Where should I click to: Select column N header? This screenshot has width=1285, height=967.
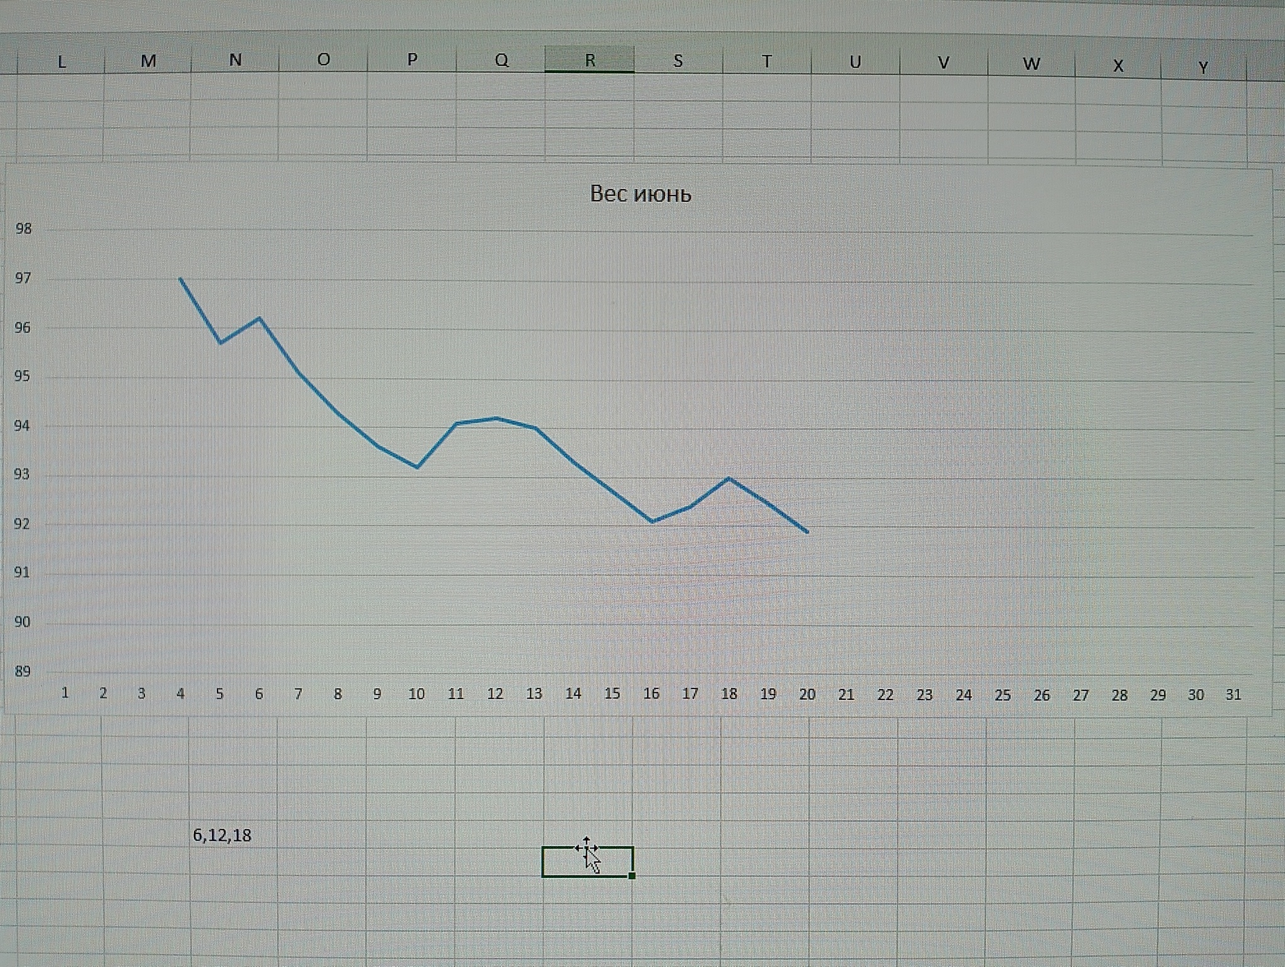tap(235, 60)
